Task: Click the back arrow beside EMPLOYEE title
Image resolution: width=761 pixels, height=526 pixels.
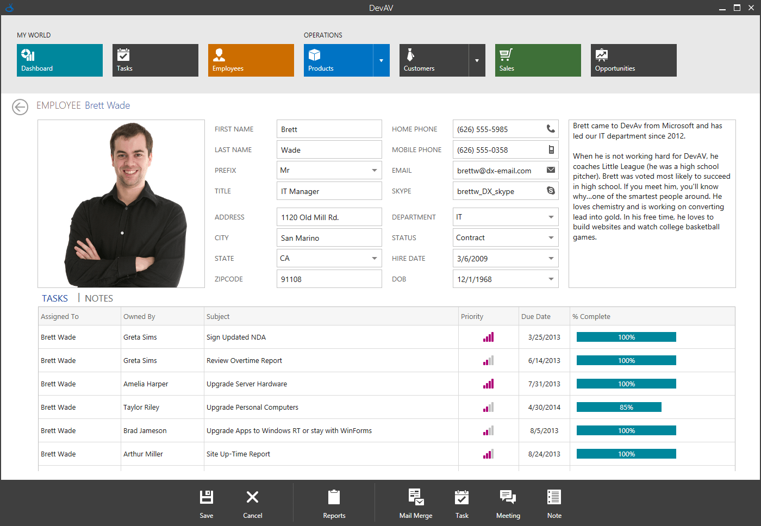Action: pos(20,107)
